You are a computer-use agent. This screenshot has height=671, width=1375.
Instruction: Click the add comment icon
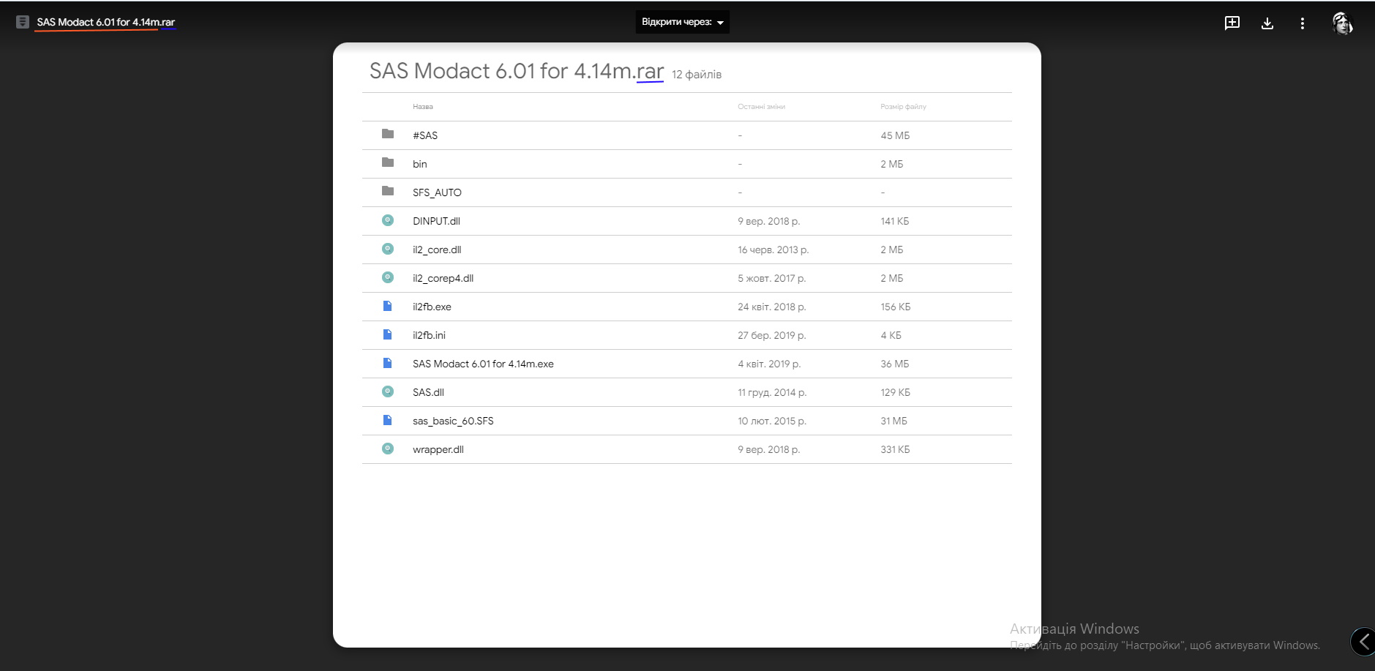[x=1232, y=23]
